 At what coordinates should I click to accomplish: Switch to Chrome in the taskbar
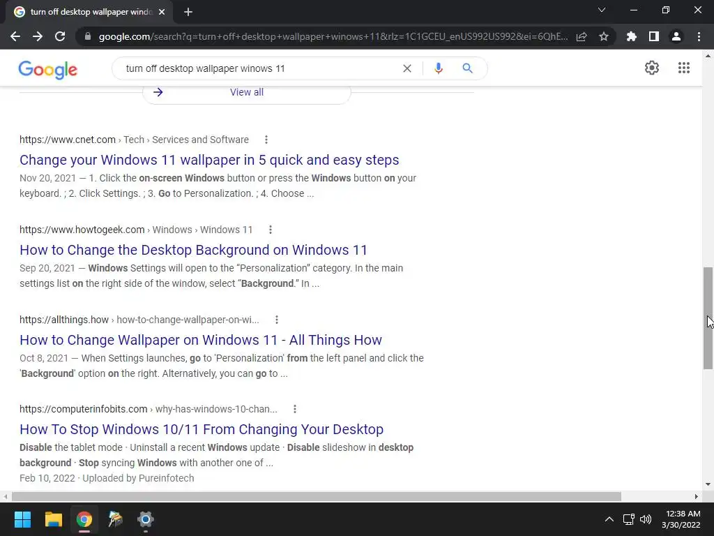(84, 519)
